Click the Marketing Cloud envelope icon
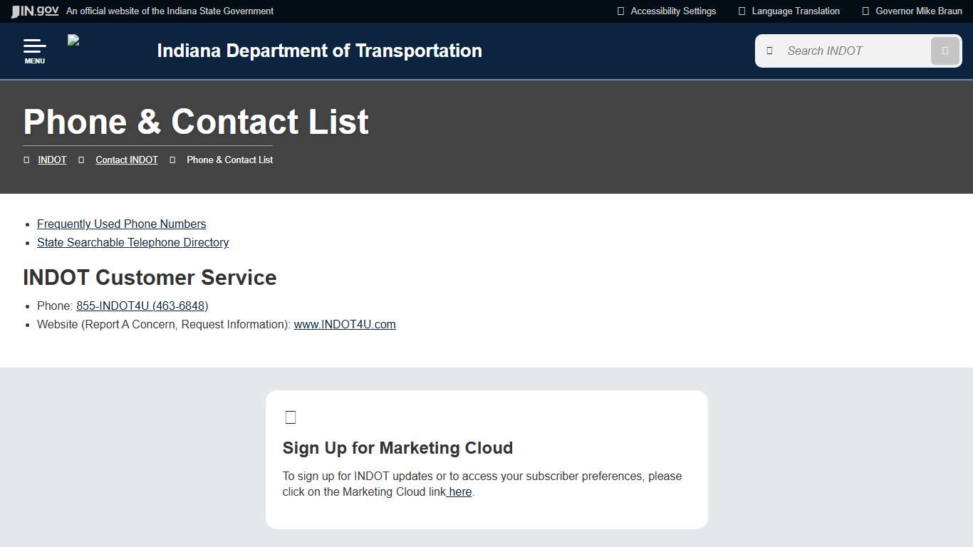This screenshot has width=973, height=547. (290, 417)
